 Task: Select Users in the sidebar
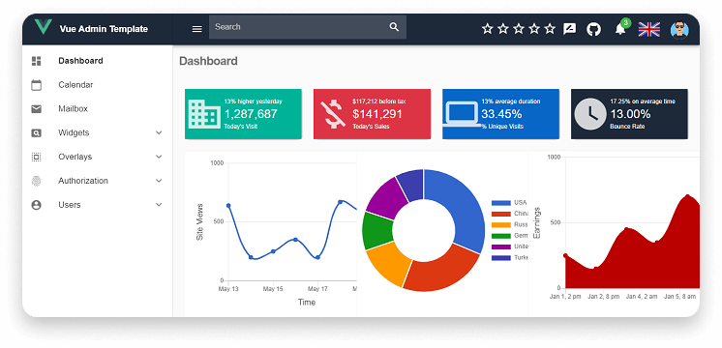[x=69, y=205]
